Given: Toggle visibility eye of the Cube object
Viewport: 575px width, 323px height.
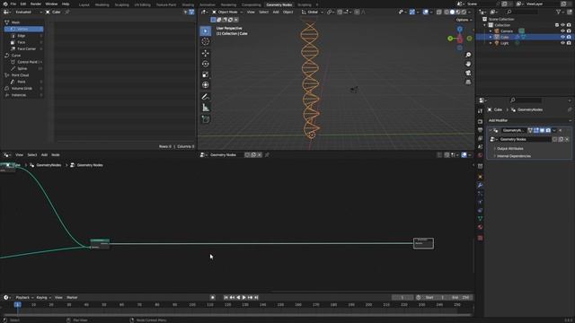Looking at the screenshot, I should (x=562, y=37).
